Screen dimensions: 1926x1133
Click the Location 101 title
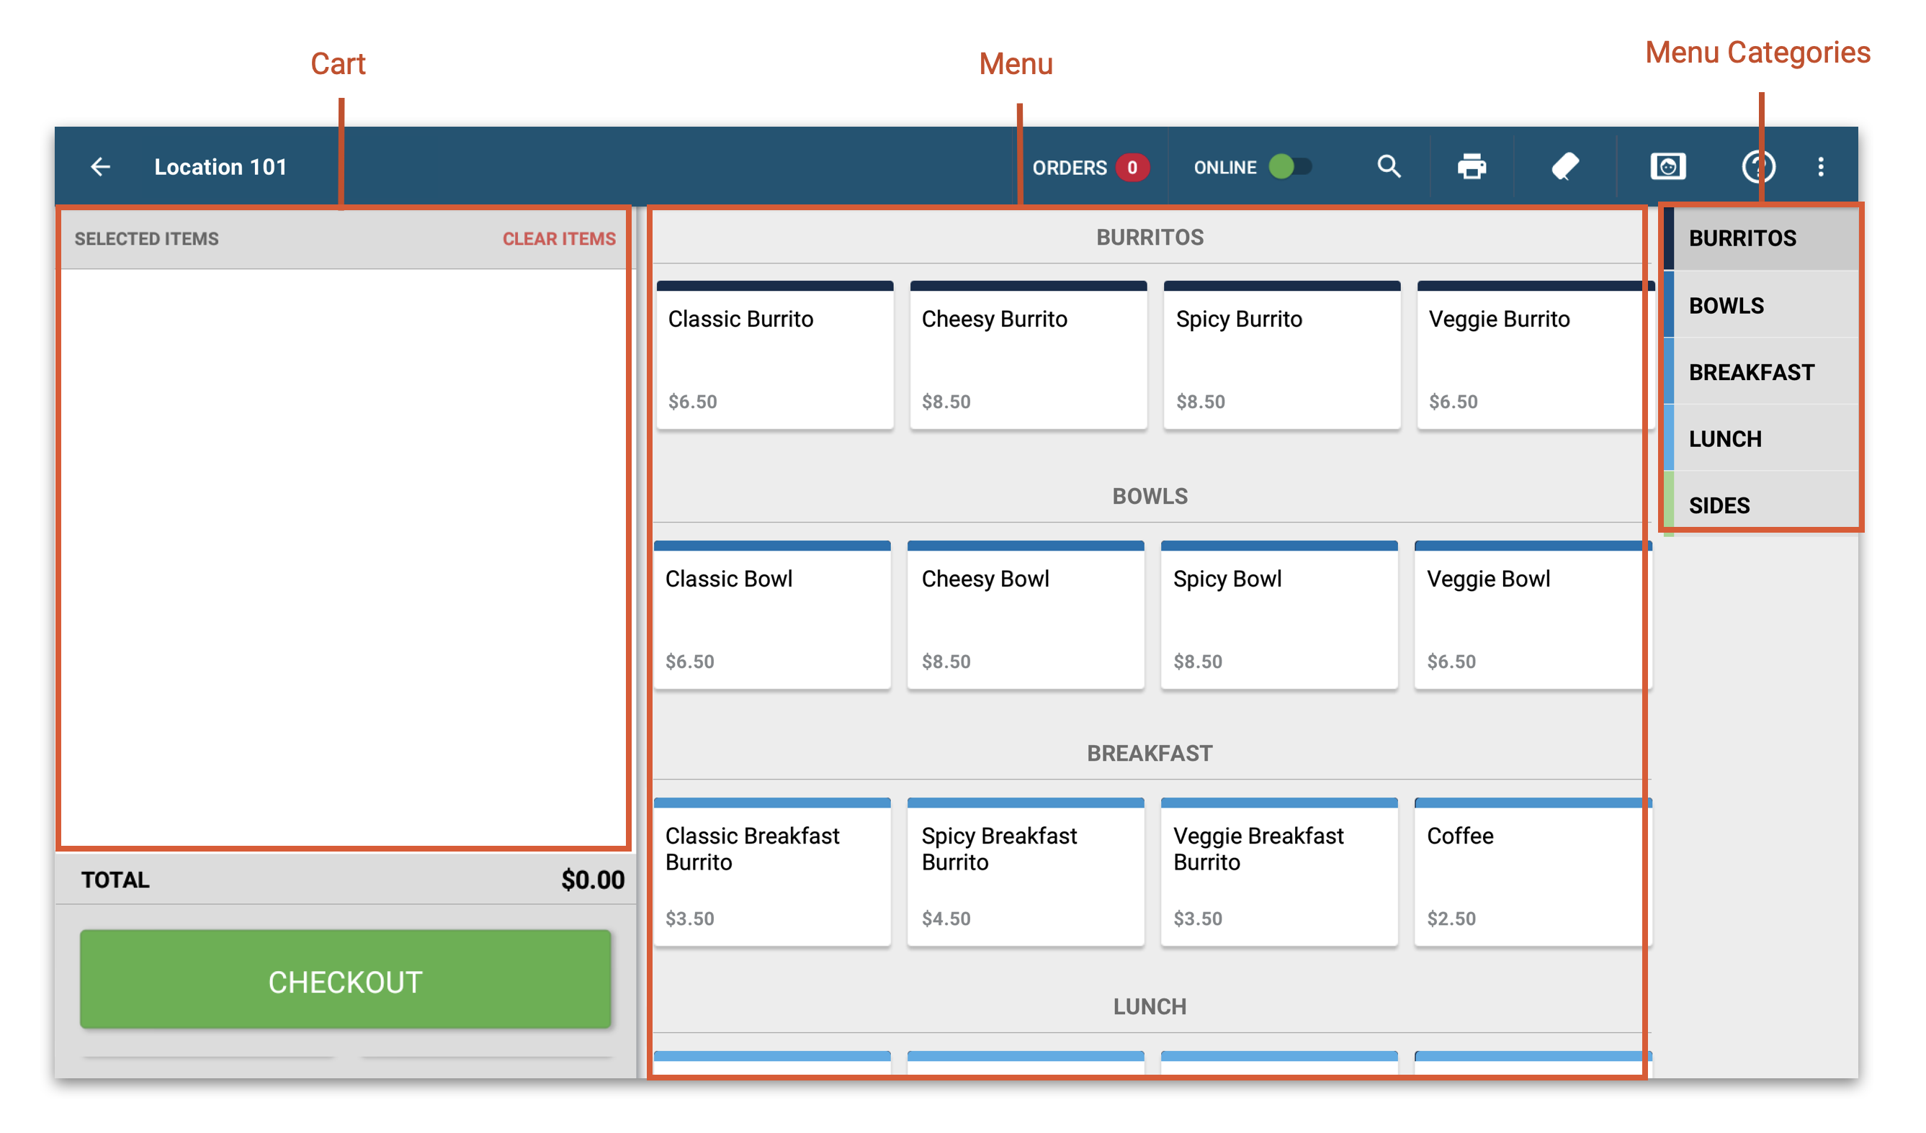[x=220, y=166]
